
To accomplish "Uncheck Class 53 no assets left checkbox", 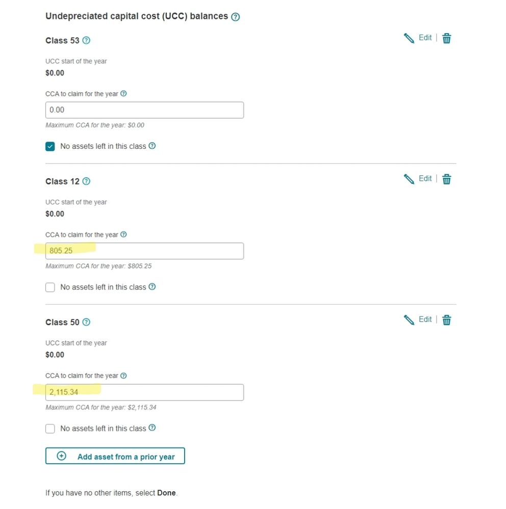I will coord(50,147).
